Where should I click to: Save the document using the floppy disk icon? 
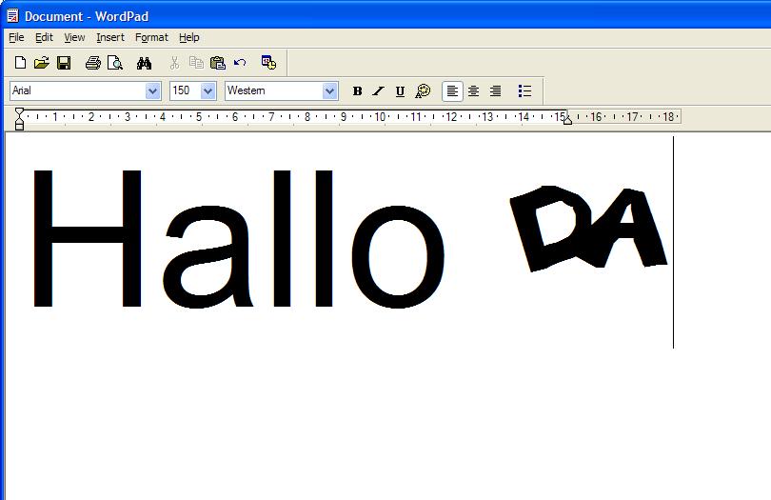tap(64, 63)
